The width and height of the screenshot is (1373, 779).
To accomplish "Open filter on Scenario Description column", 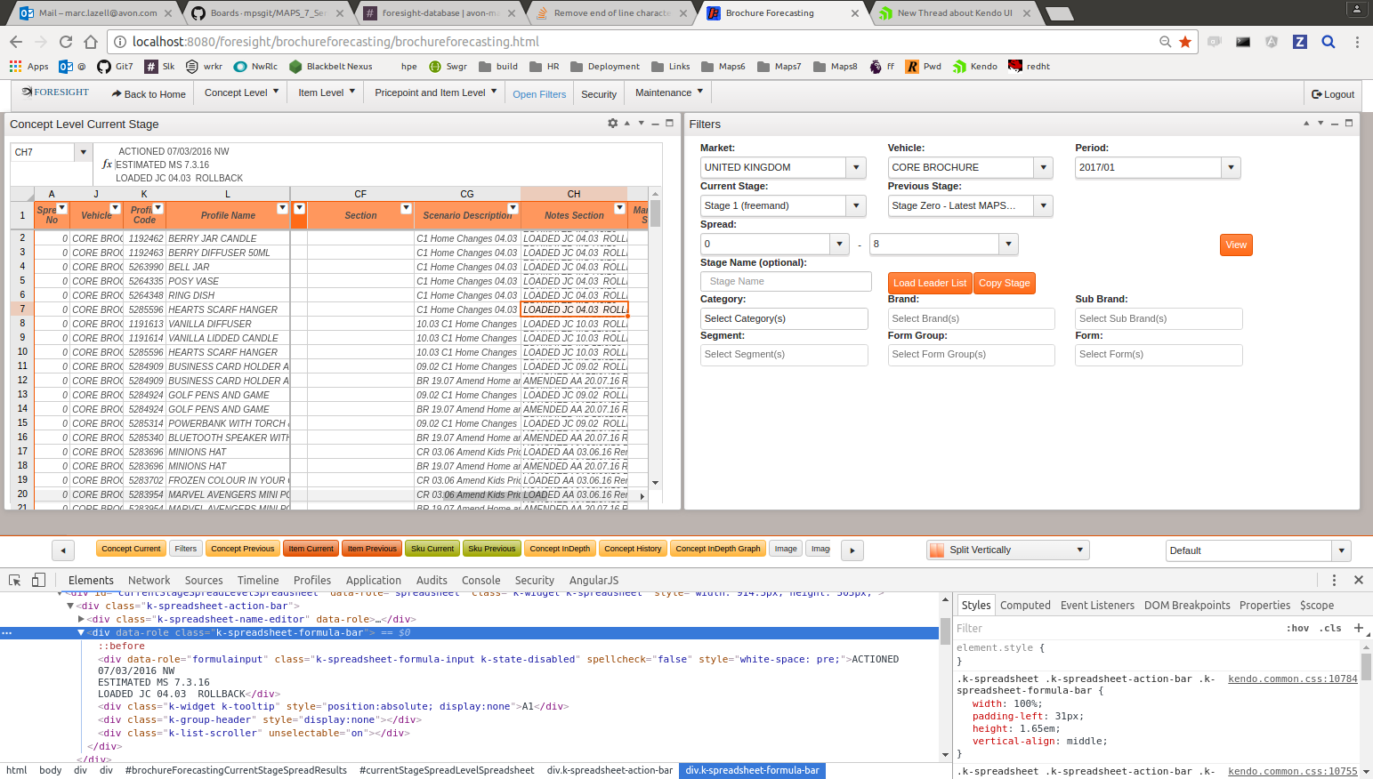I will [513, 208].
